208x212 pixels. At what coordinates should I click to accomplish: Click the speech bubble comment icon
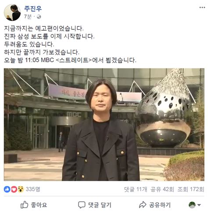click(x=82, y=205)
